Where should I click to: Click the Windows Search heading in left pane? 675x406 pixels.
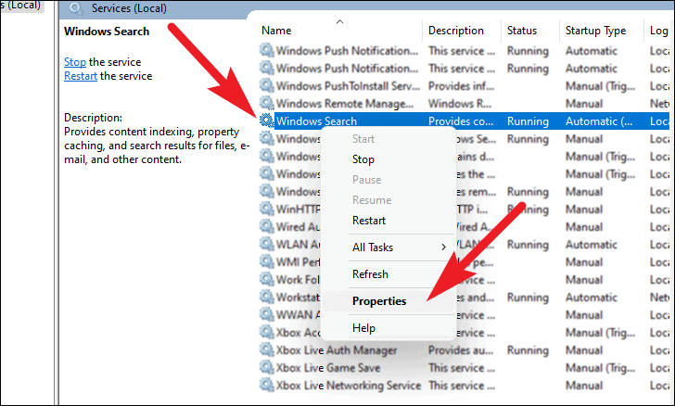pos(107,32)
